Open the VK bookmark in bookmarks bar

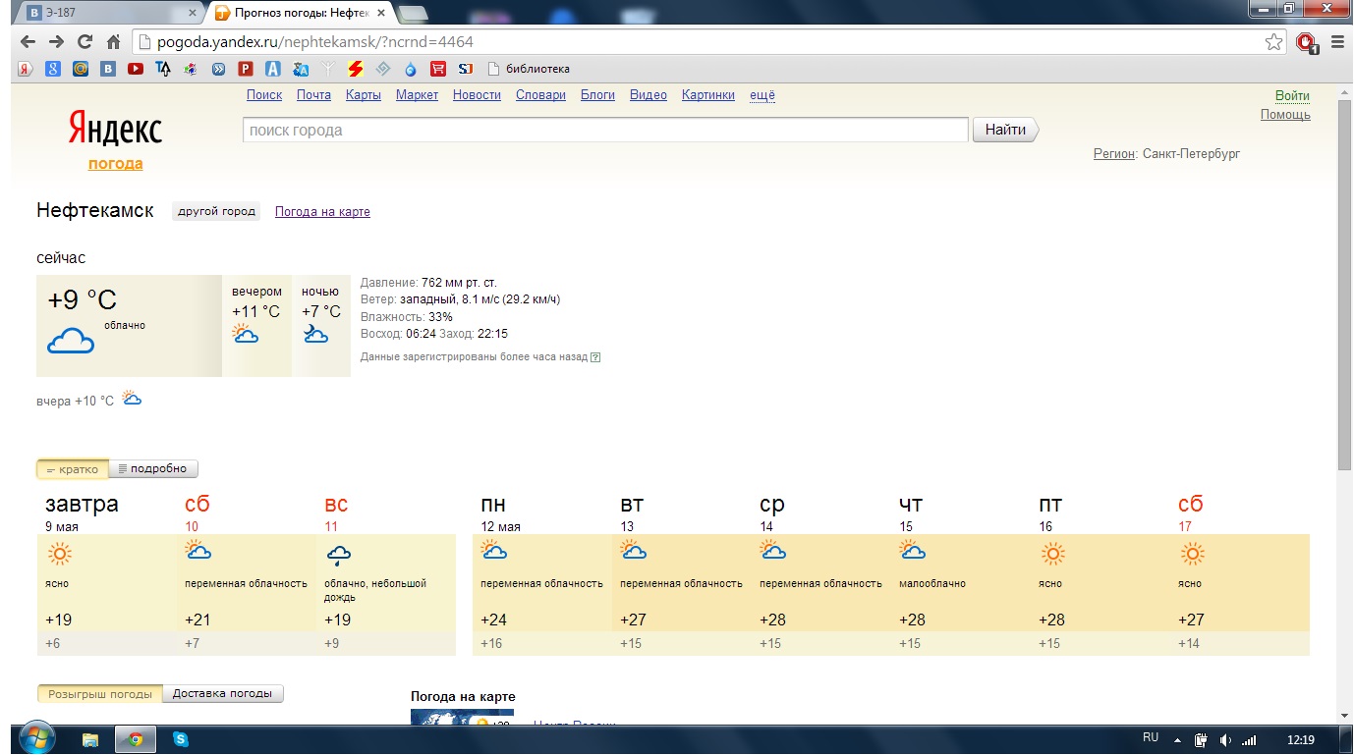pyautogui.click(x=108, y=69)
